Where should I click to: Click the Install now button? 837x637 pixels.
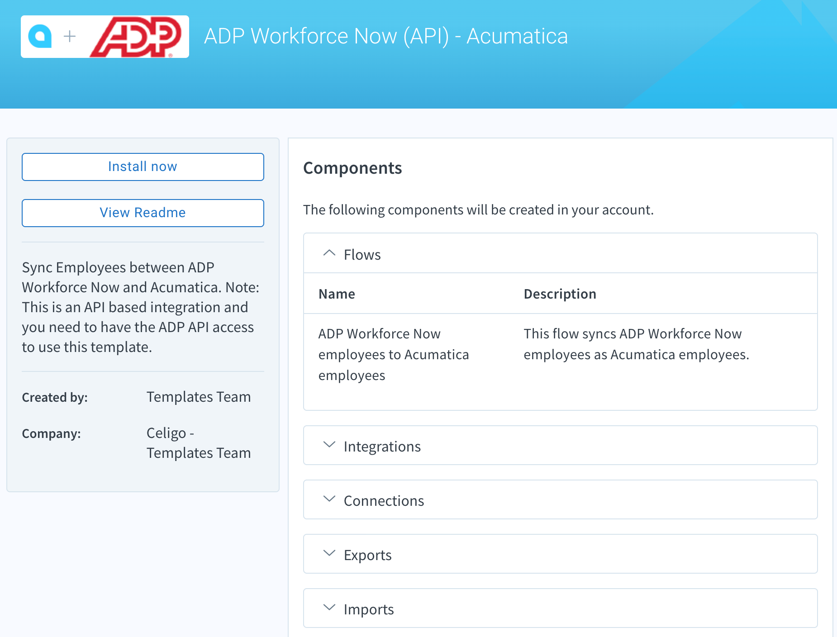(x=142, y=166)
